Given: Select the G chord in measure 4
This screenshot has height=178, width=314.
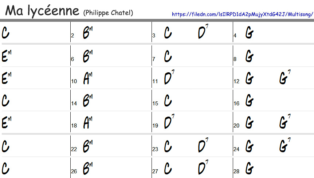Looking at the screenshot, I should click(x=250, y=33).
